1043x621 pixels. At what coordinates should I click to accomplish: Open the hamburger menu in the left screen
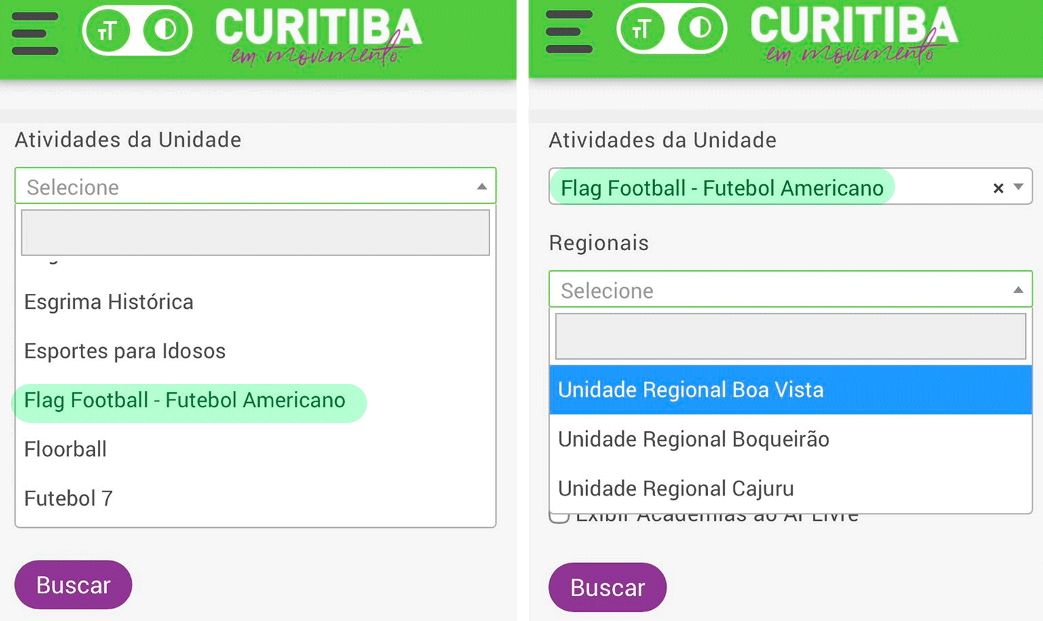coord(35,33)
